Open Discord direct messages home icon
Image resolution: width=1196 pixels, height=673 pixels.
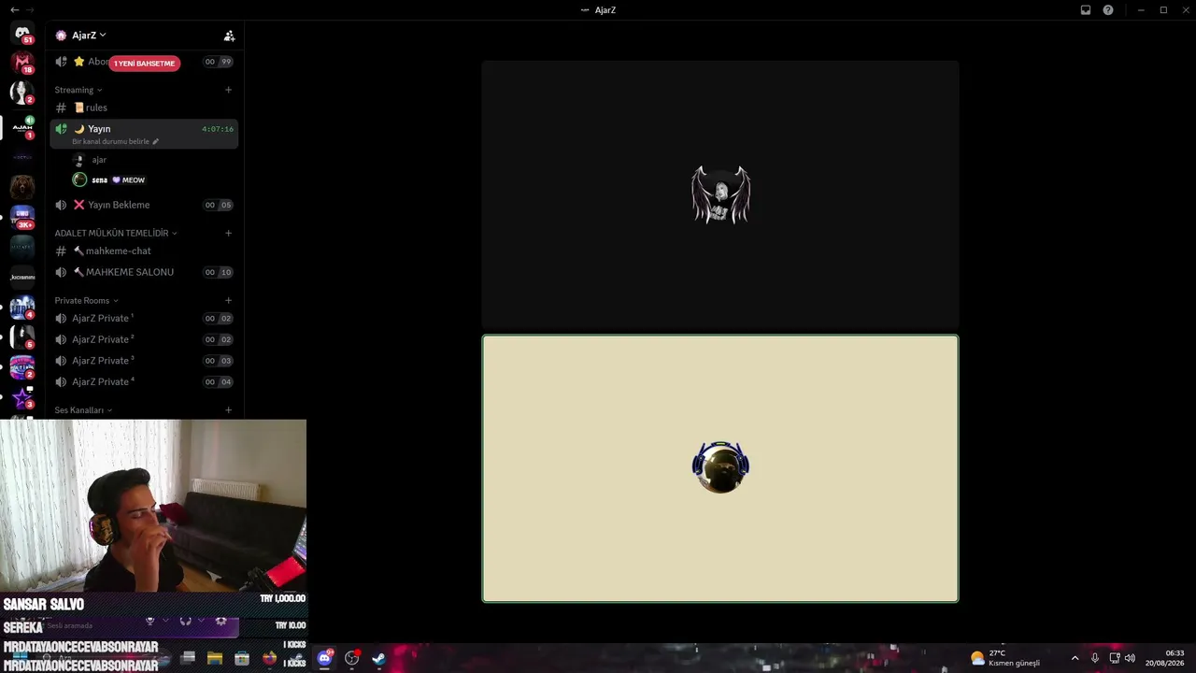click(x=21, y=33)
